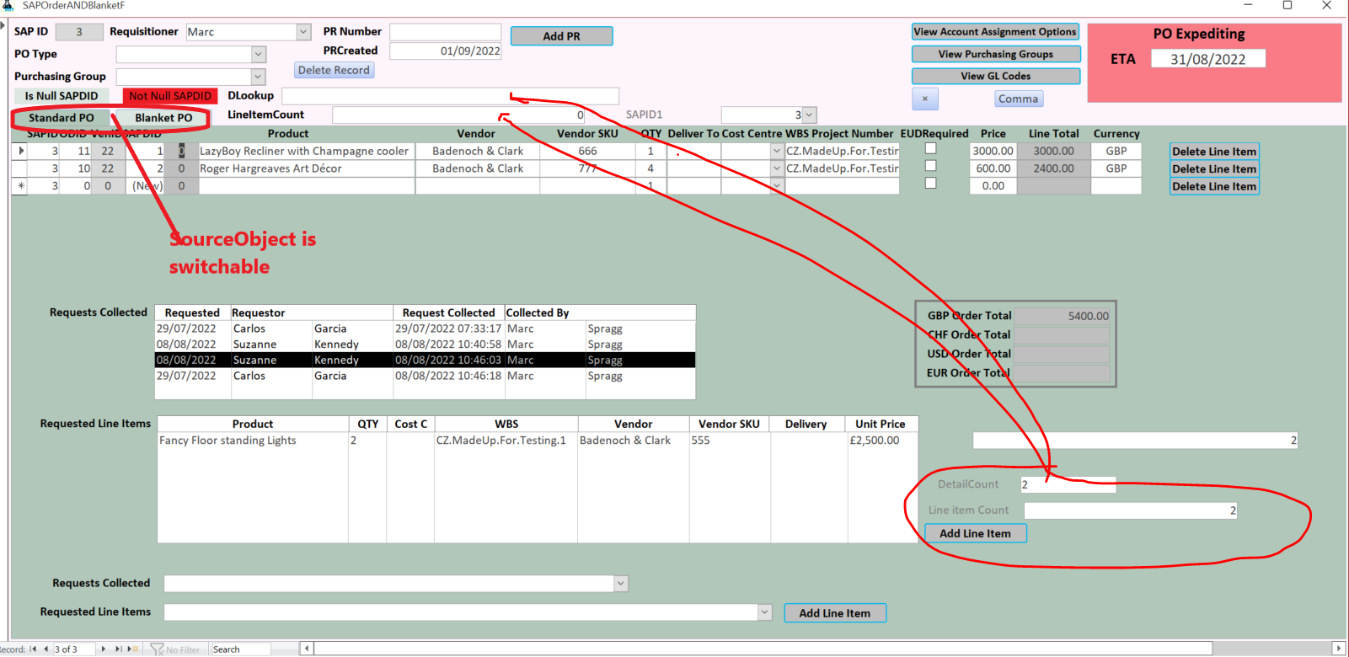This screenshot has height=657, width=1349.
Task: Switch to Blanket PO source
Action: point(163,118)
